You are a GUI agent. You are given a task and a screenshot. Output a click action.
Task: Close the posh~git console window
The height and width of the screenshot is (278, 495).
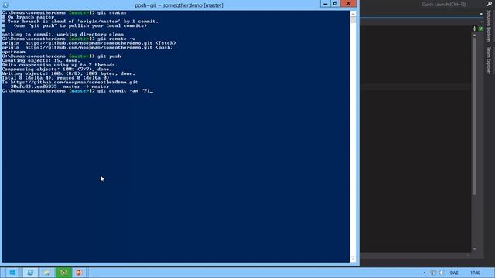point(348,3)
